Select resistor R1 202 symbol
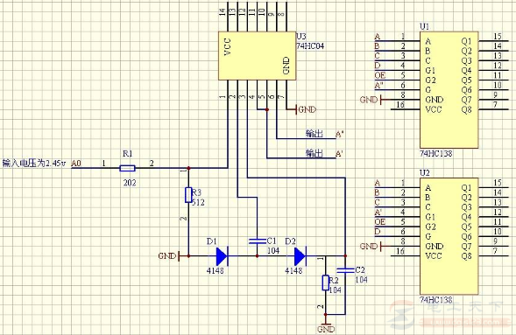516x335 pixels. 127,168
